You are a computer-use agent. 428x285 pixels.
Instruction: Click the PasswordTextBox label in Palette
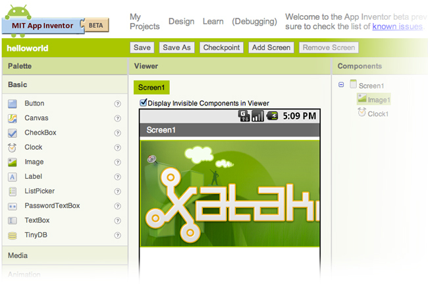[52, 206]
